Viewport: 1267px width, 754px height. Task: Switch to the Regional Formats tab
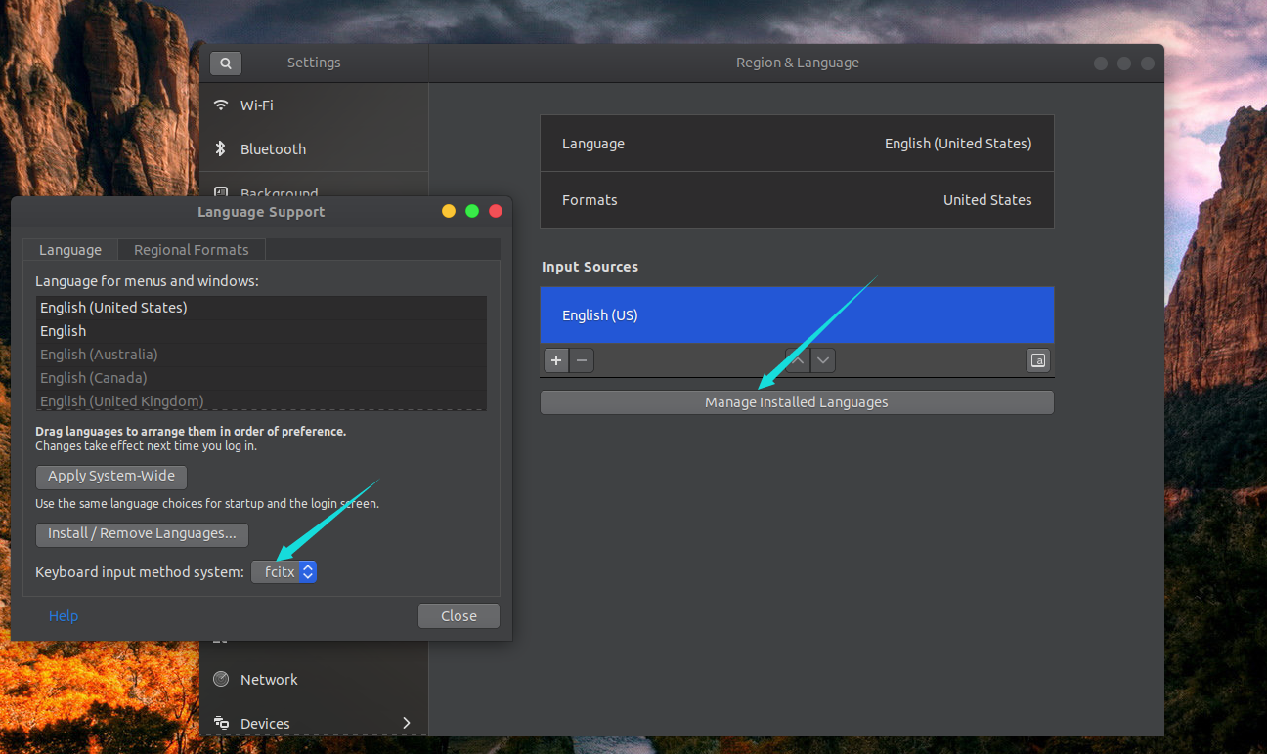192,250
